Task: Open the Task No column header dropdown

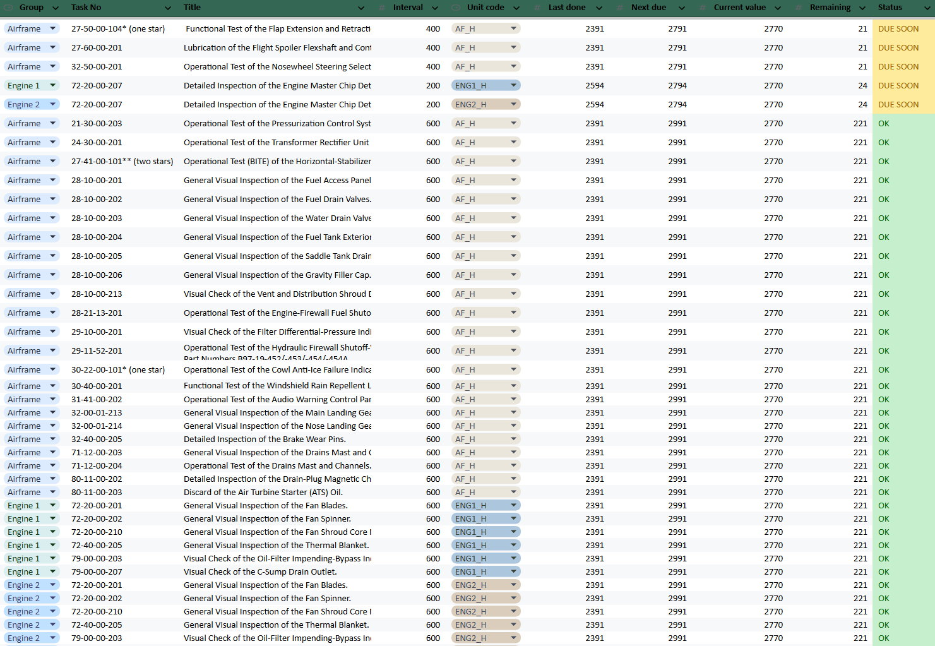Action: [x=167, y=8]
